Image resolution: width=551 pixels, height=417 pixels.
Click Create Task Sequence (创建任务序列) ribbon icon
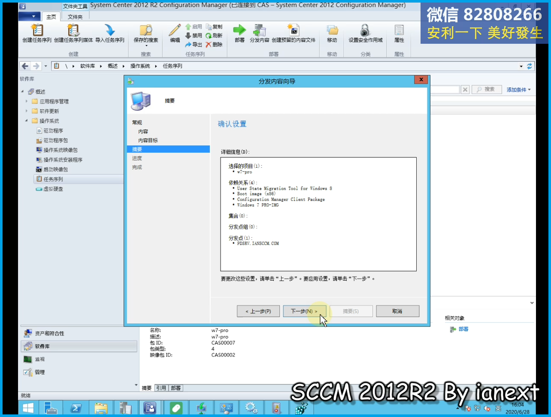(37, 33)
